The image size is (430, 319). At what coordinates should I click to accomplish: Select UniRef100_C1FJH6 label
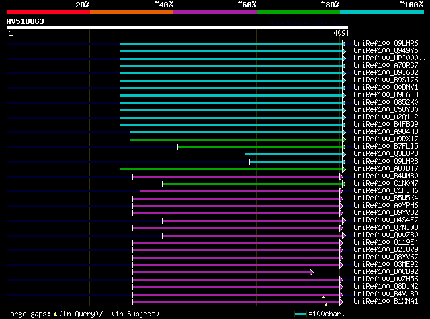tap(386, 191)
